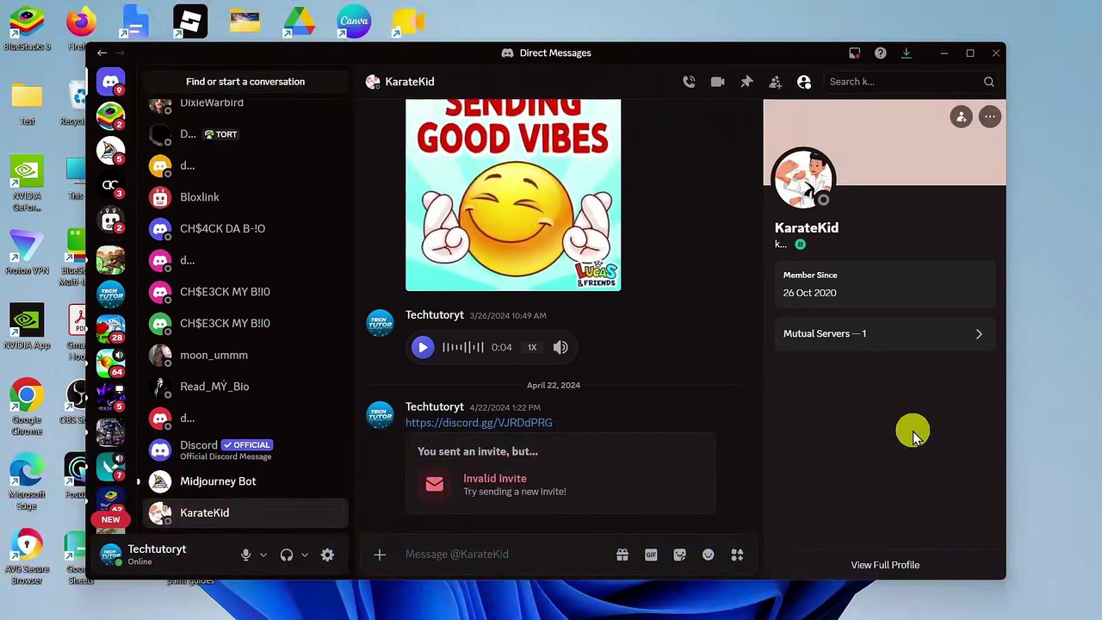Open the emoji picker
Screen dimensions: 1102x620
(708, 555)
